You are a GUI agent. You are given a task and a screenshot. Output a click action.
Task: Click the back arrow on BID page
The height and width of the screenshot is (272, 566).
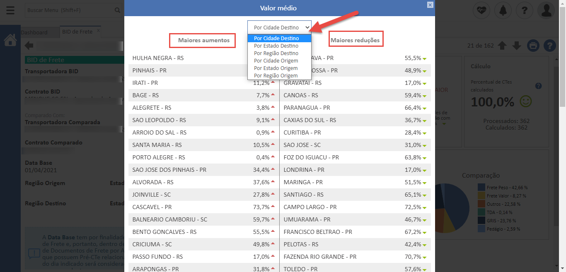[x=29, y=46]
